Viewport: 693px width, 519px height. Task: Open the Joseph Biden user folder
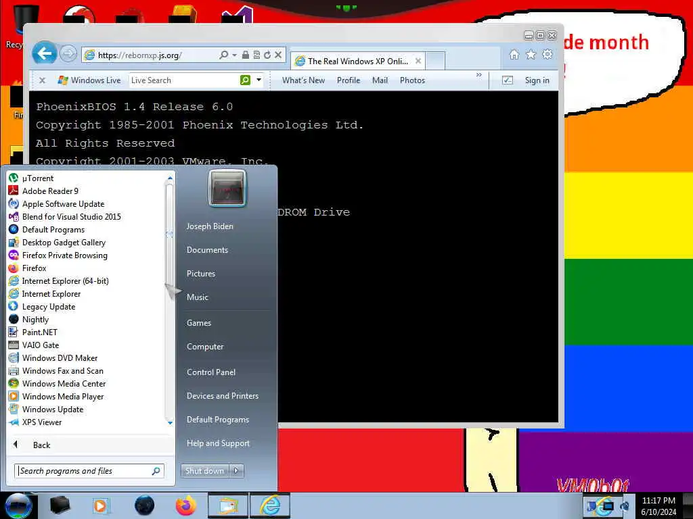pos(210,226)
